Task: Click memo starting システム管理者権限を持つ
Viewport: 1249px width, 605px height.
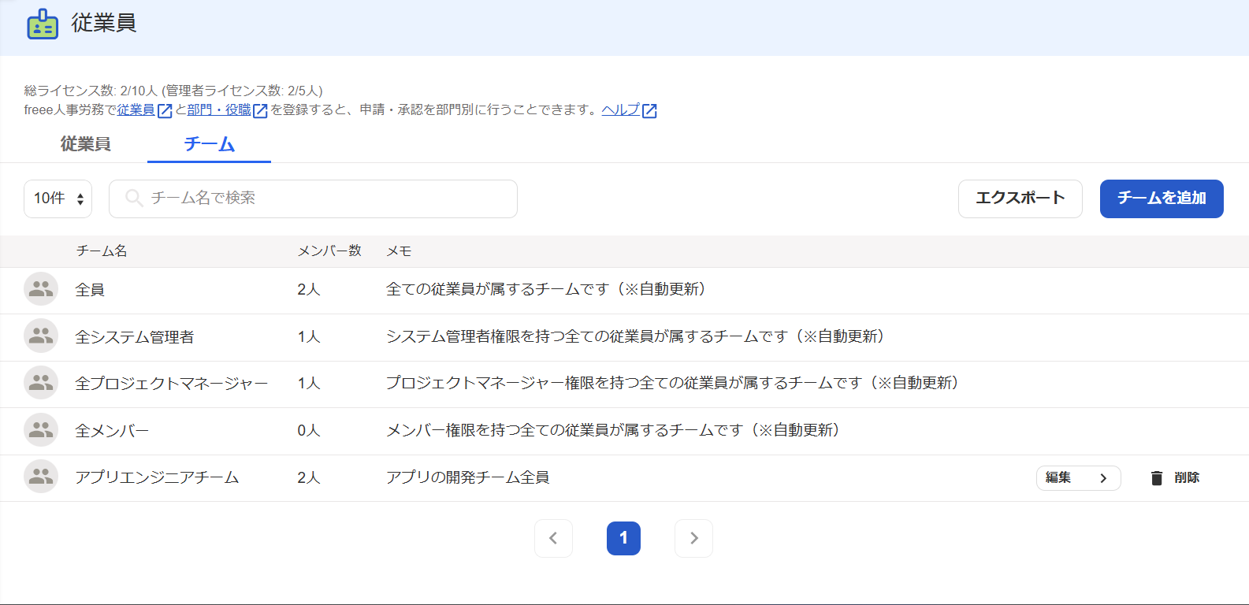Action: pos(635,336)
